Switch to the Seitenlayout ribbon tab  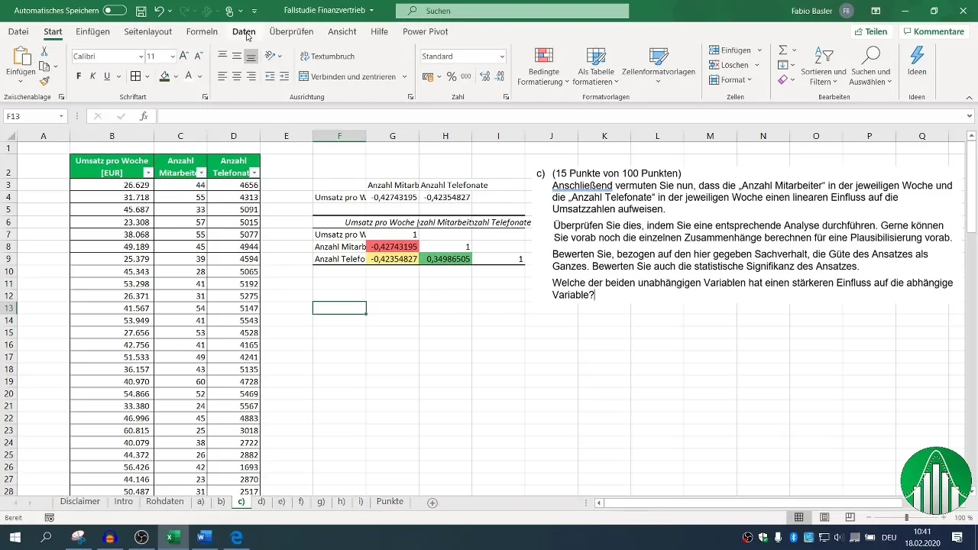(148, 32)
